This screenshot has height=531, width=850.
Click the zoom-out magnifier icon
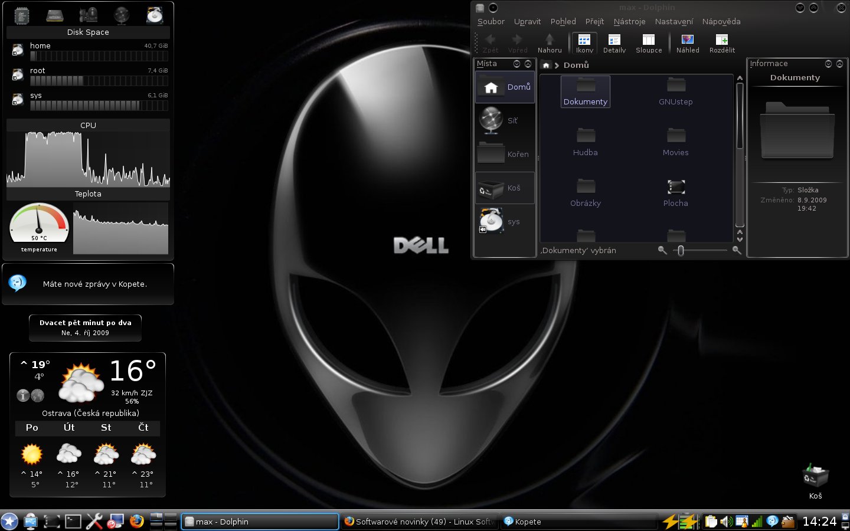point(662,250)
